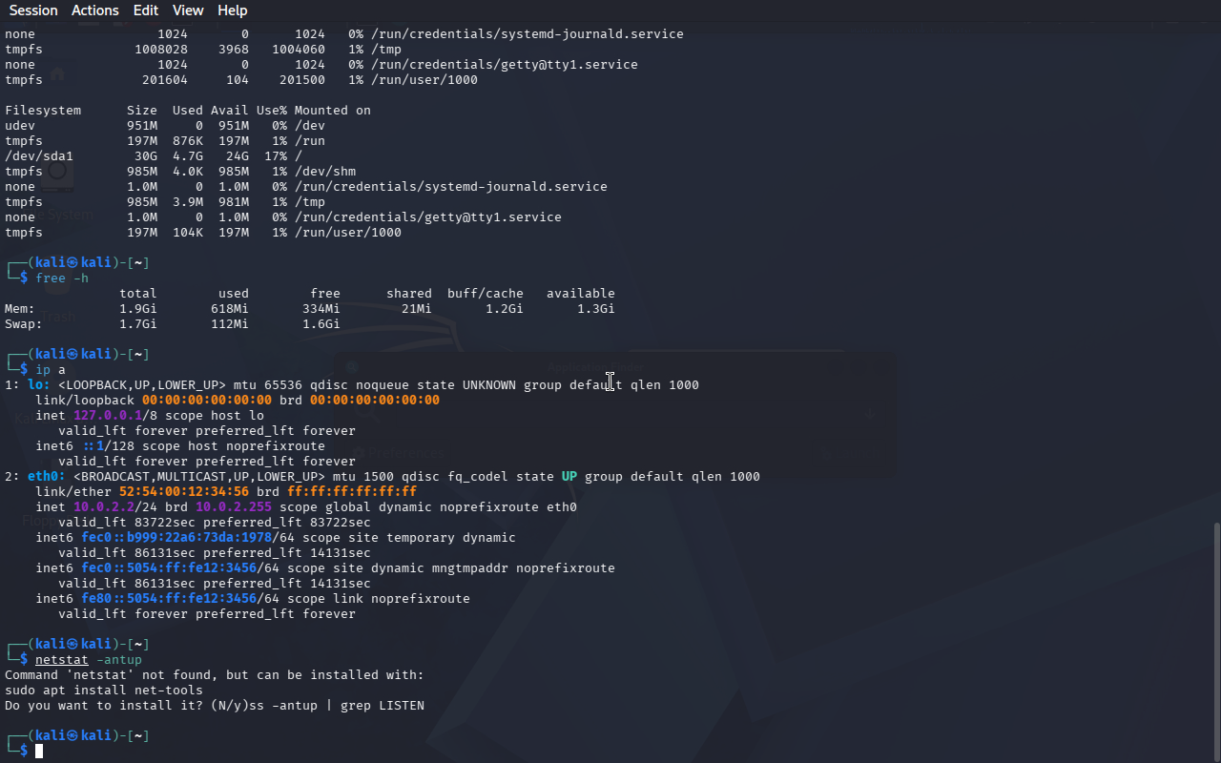This screenshot has width=1221, height=763.
Task: Click the 'sudo apt install net-tools' line
Action: click(x=104, y=691)
